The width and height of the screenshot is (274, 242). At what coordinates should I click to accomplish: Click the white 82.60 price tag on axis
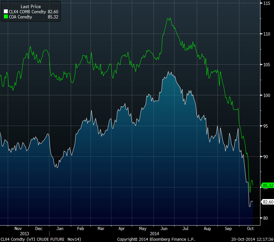tap(268, 202)
